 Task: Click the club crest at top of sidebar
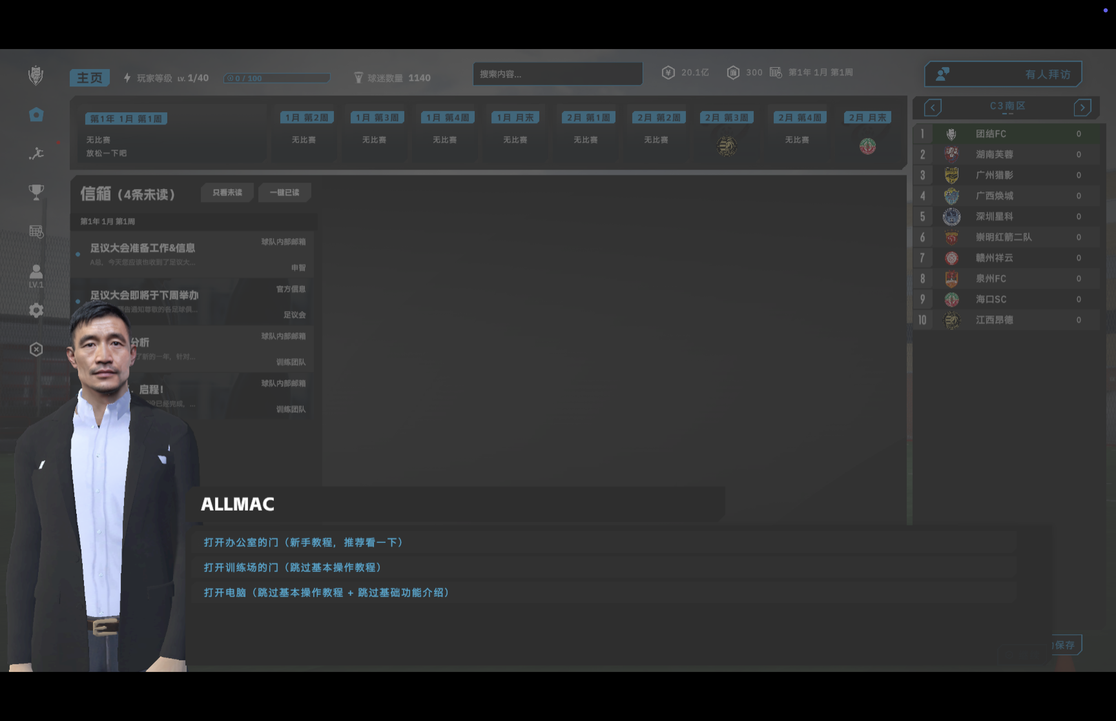click(x=36, y=74)
